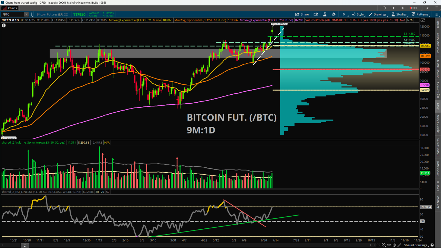Open the Patterns menu button
441x248 pixels.
tap(420, 14)
